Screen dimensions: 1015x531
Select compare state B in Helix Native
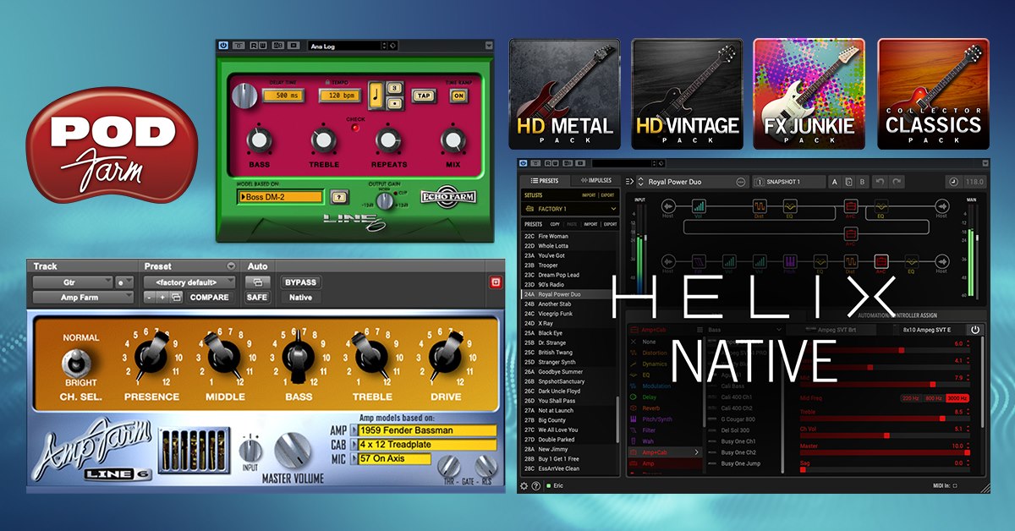pos(862,182)
